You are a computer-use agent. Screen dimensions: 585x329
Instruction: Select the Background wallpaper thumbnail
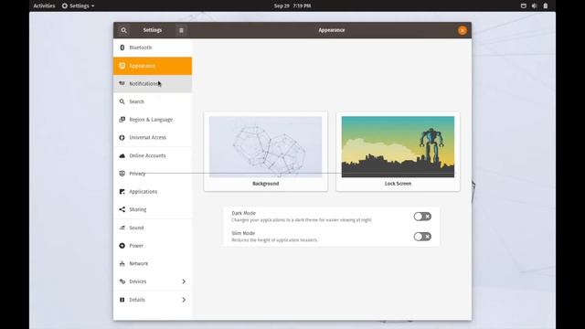[266, 146]
